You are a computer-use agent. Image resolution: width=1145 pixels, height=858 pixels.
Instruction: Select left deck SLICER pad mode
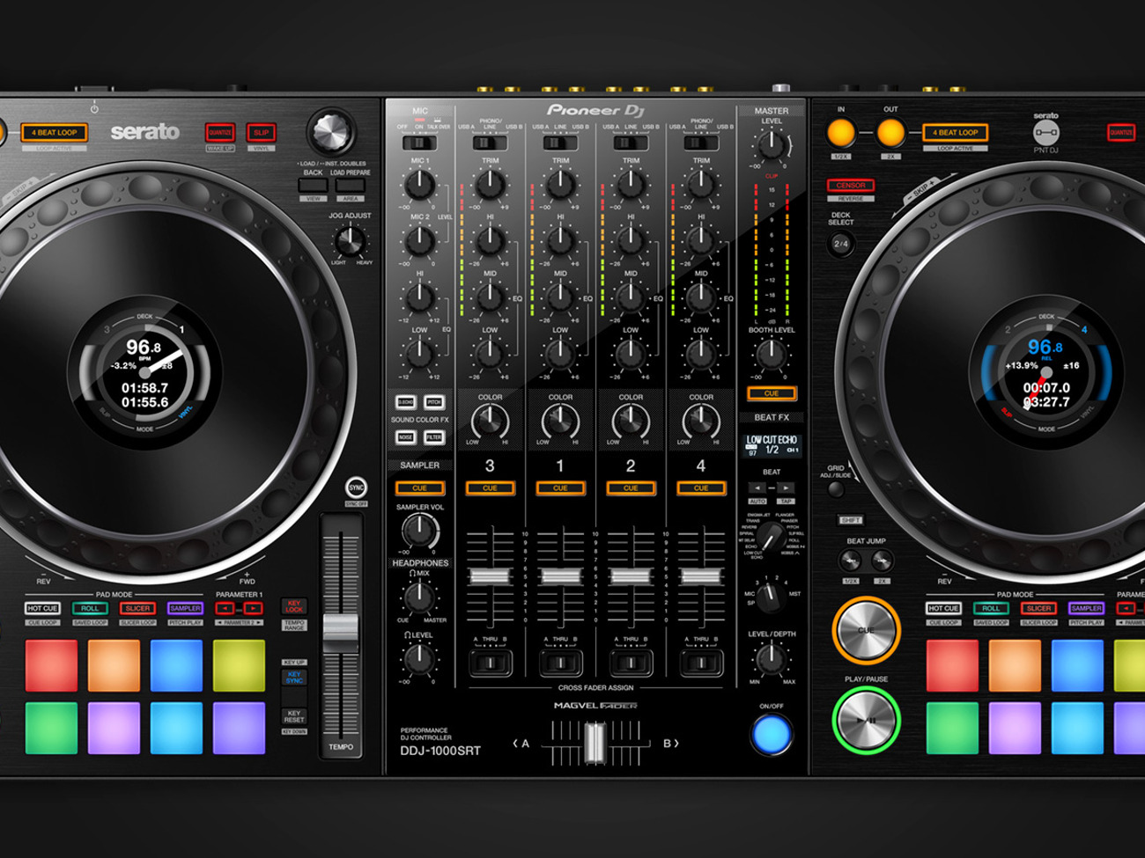(137, 608)
